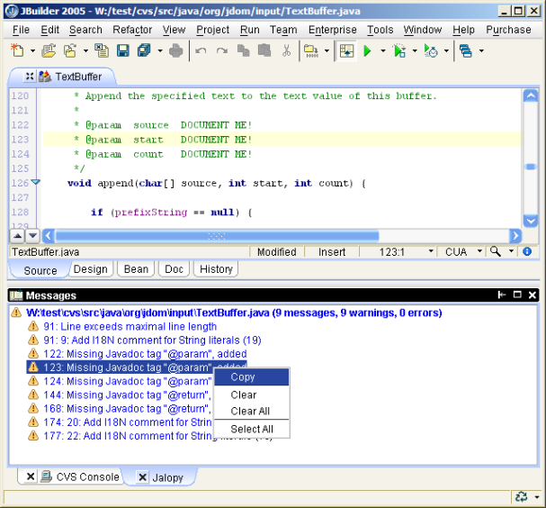This screenshot has width=546, height=508.
Task: Open the cursor position 123:1 dropdown
Action: tap(431, 251)
